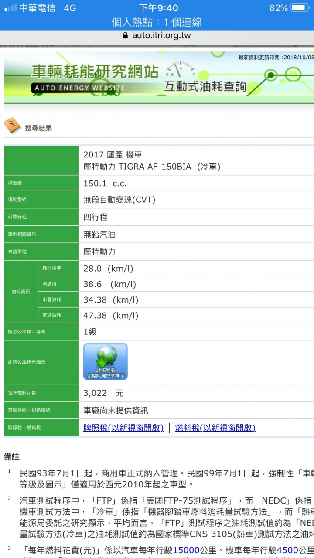Select the 無鉛汽油 fuel type value

click(x=99, y=234)
